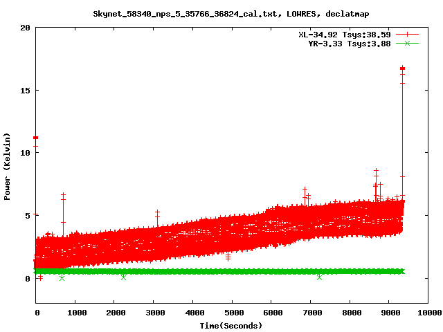Click x-axis tick label 8000
Viewport: 443px width, 332px height.
tap(352, 313)
